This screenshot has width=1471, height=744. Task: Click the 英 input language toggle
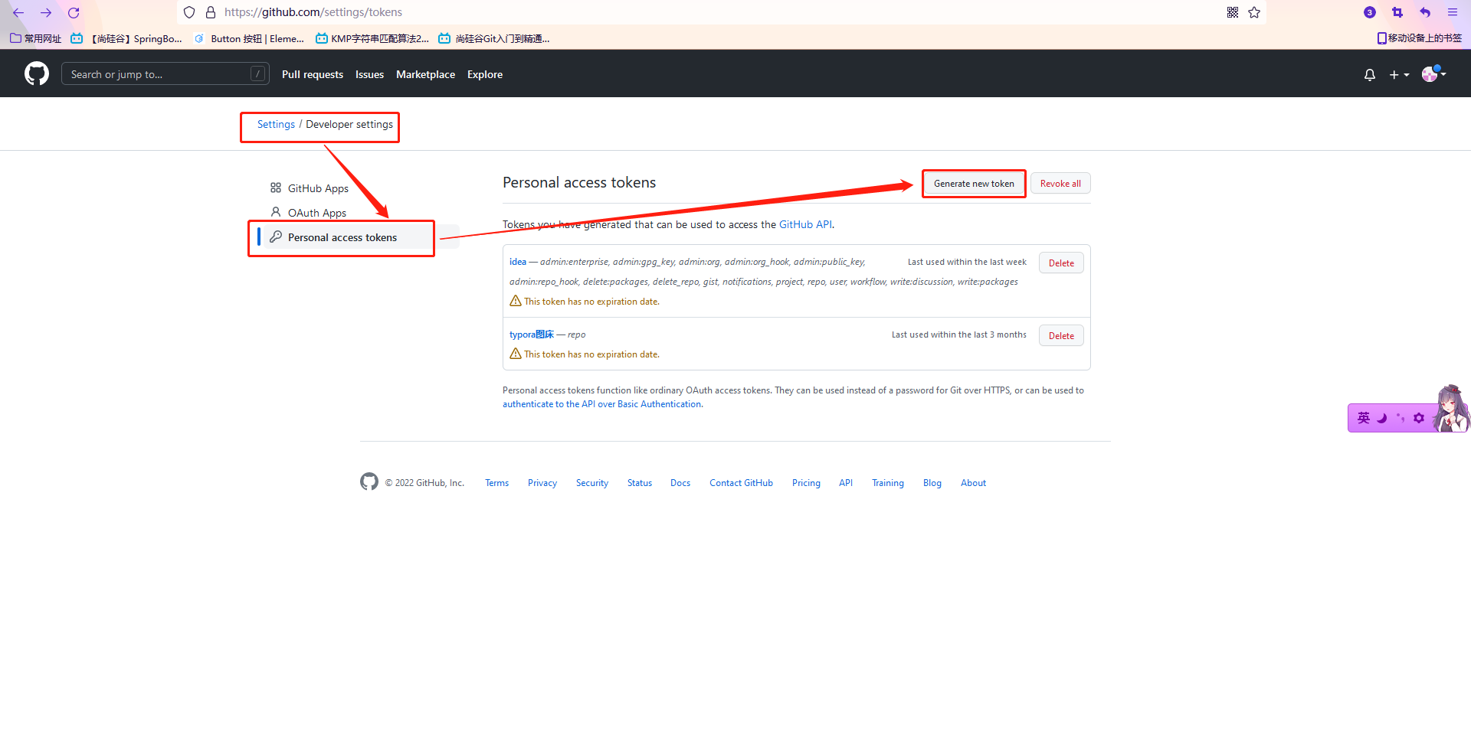[1364, 418]
